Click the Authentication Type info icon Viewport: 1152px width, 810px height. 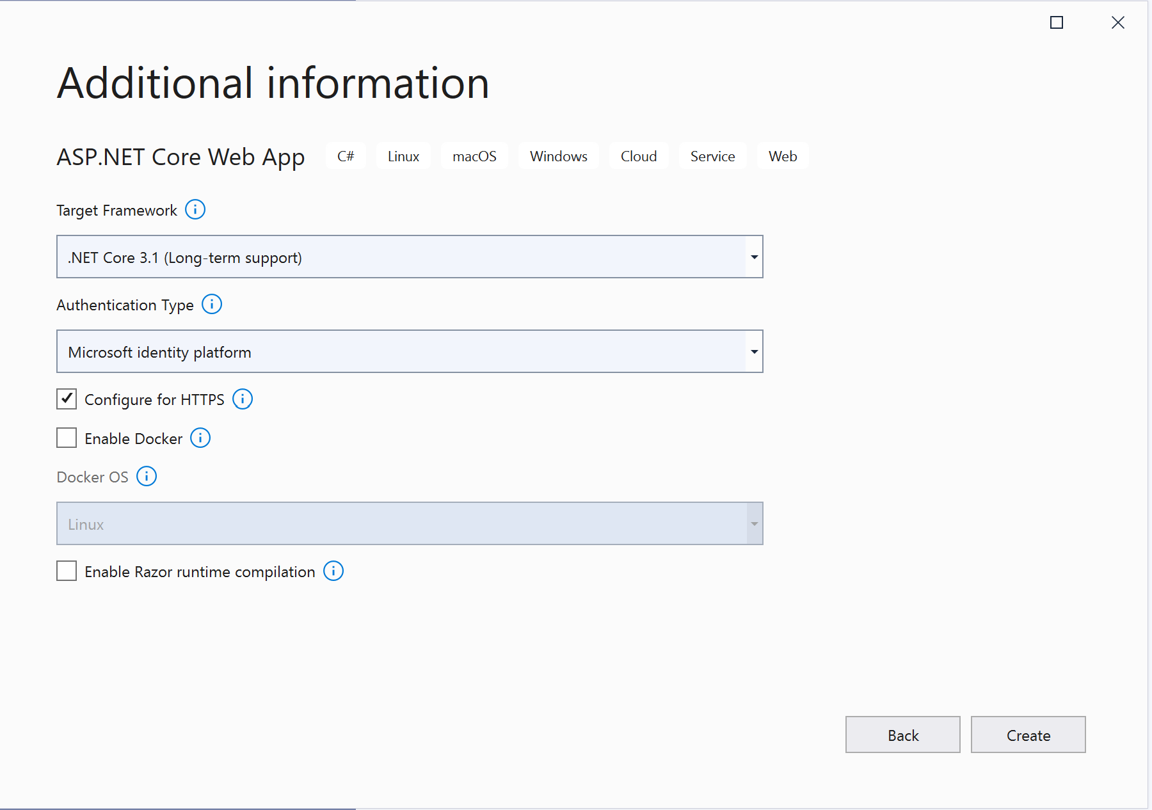tap(211, 305)
